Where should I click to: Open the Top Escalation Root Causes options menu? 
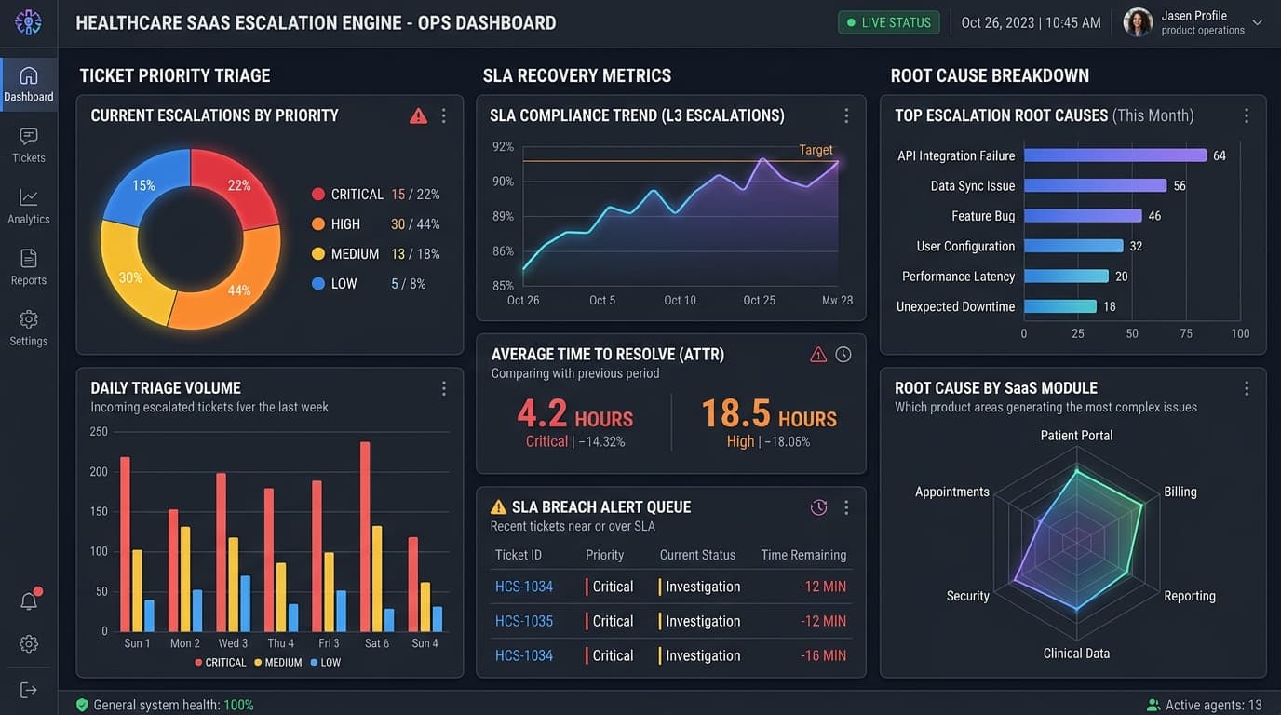[1247, 115]
